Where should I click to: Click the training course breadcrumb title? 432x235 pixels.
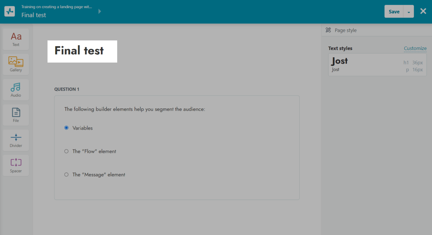tap(57, 7)
